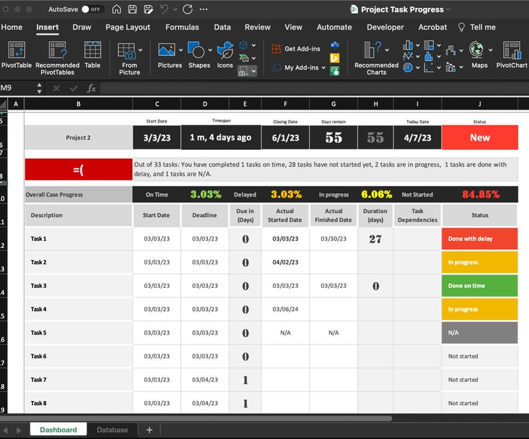The height and width of the screenshot is (439, 529).
Task: Open the Icons gallery
Action: [x=225, y=55]
